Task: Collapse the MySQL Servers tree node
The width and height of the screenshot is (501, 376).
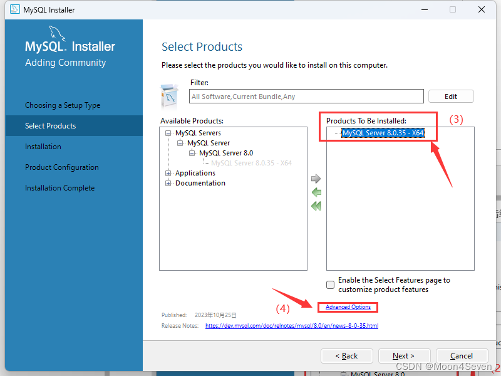Action: click(168, 133)
